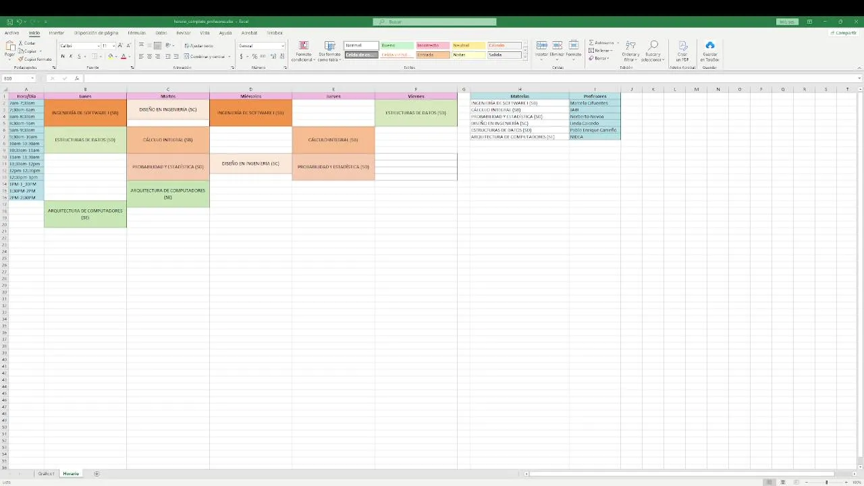Click text orientation icon
Image resolution: width=864 pixels, height=486 pixels.
(168, 45)
